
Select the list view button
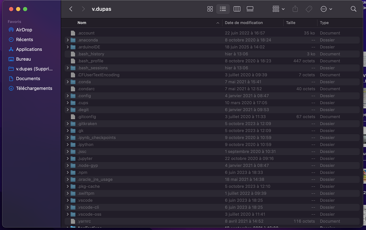coord(223,9)
